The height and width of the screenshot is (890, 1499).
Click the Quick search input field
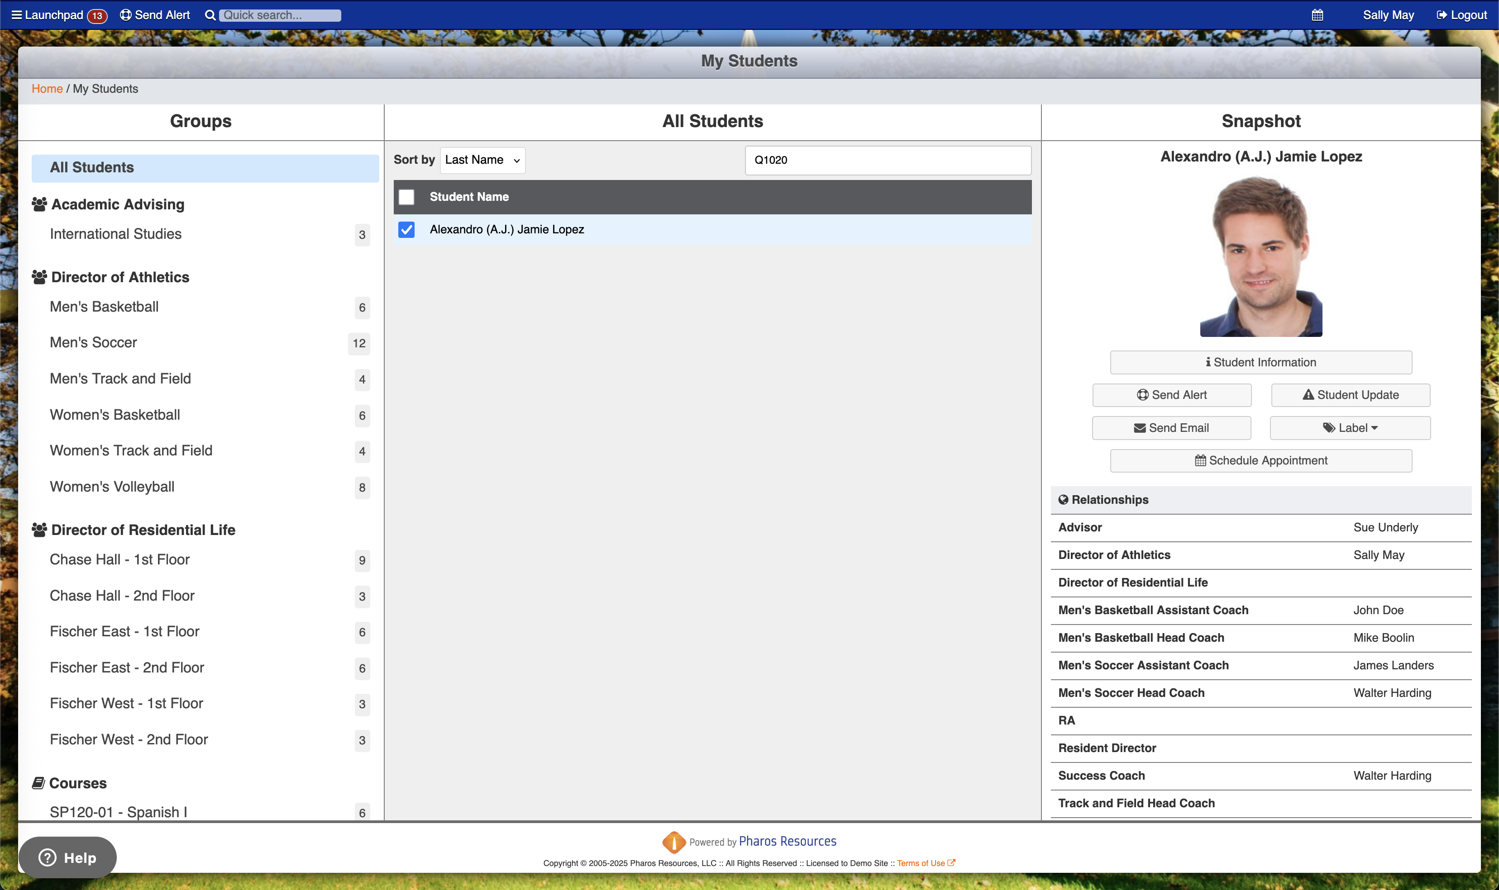point(280,15)
